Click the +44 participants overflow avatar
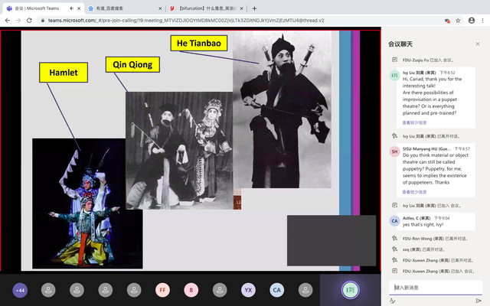The image size is (490, 306). pos(21,290)
